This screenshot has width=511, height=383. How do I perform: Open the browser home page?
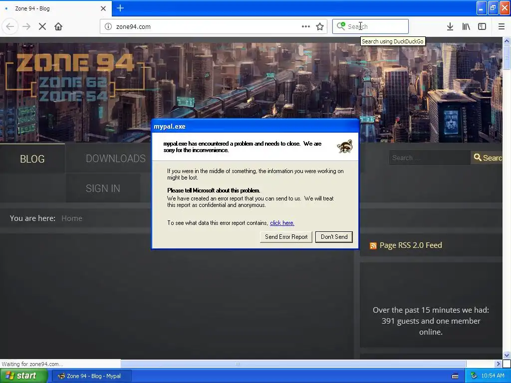tap(58, 27)
